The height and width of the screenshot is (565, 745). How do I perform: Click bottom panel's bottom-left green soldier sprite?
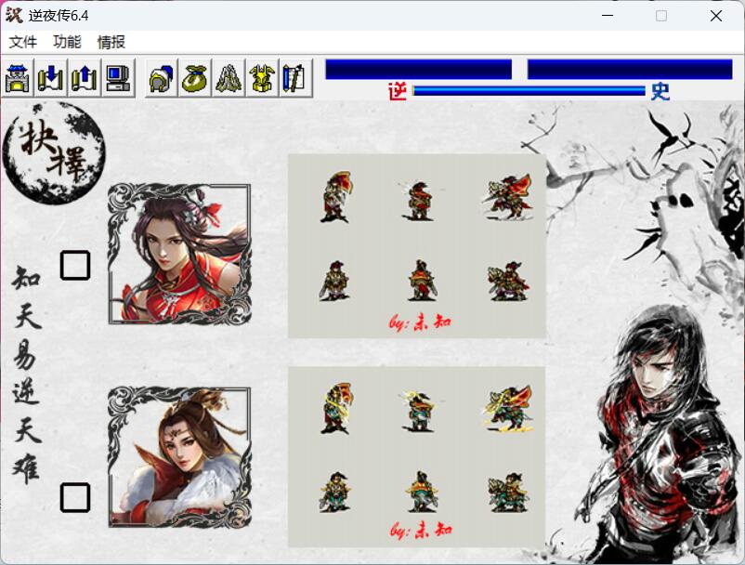coord(334,493)
